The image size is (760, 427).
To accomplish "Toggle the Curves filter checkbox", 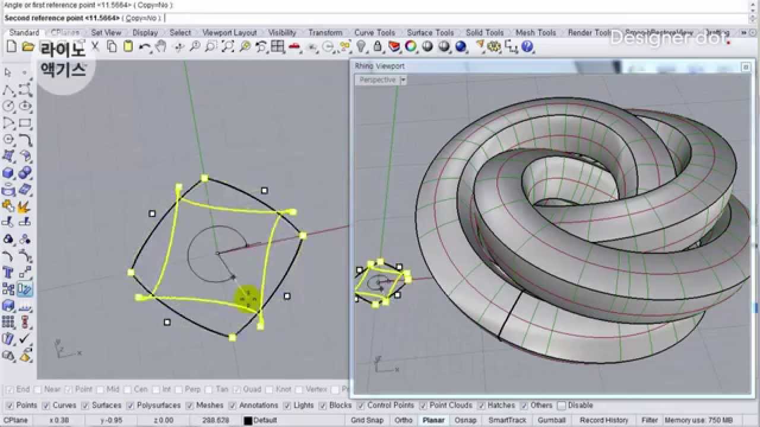I will (x=46, y=406).
